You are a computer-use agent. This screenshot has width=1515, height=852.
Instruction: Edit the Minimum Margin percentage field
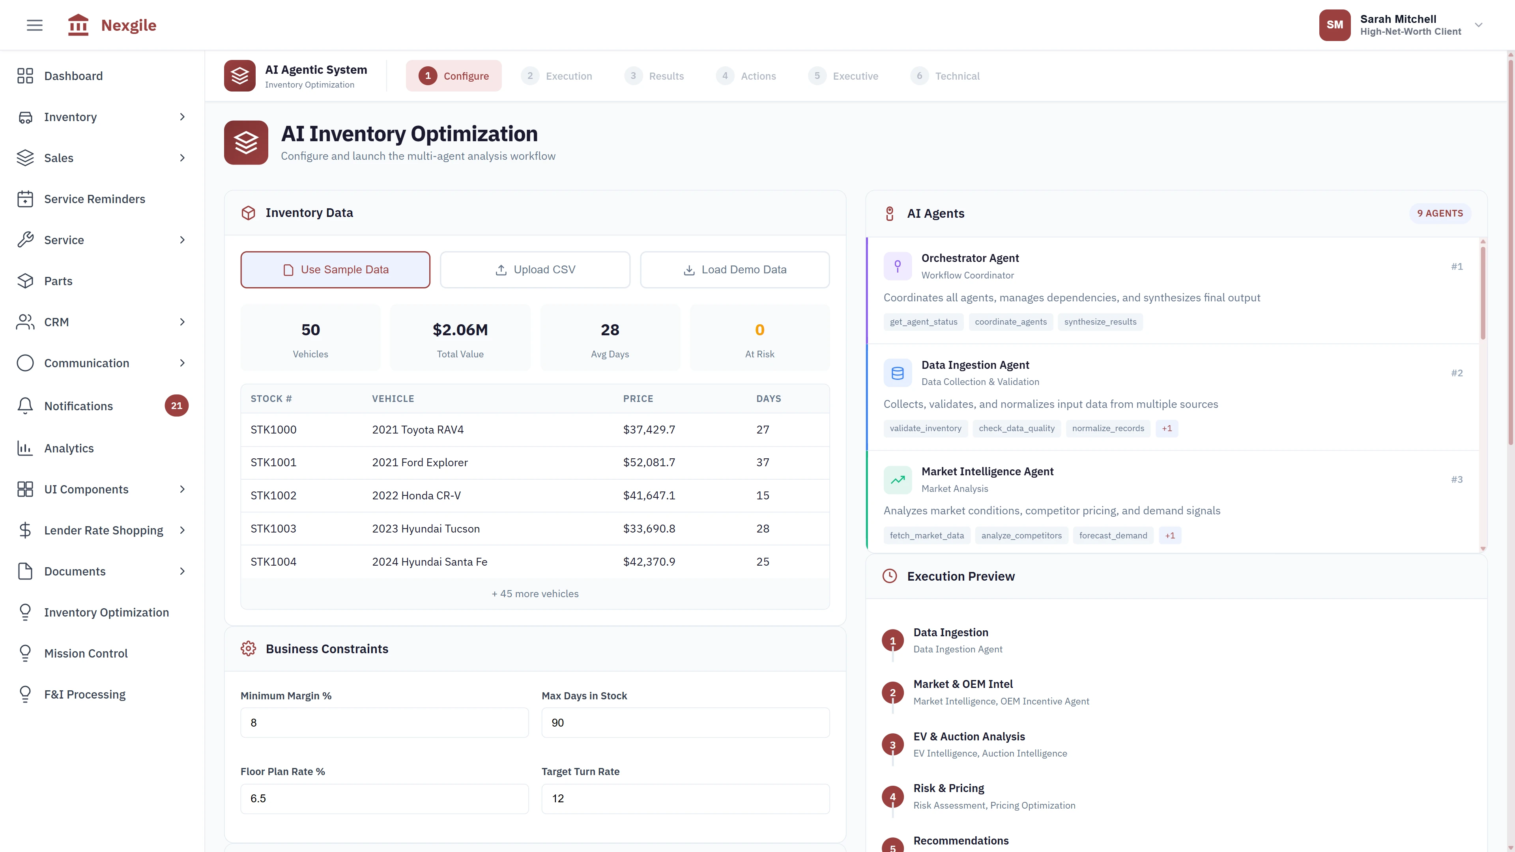point(384,722)
